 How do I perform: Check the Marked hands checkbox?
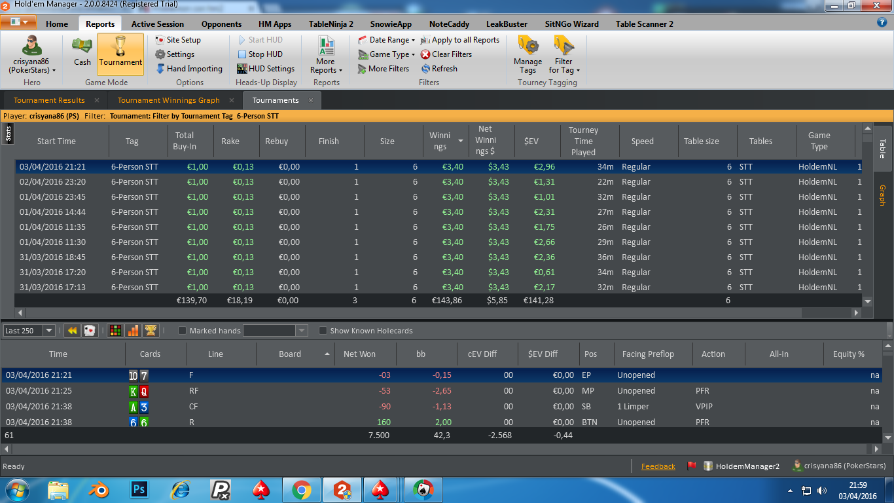click(183, 331)
